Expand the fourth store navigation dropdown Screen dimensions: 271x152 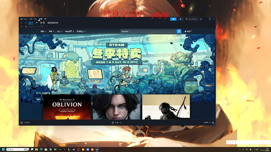tap(70, 31)
